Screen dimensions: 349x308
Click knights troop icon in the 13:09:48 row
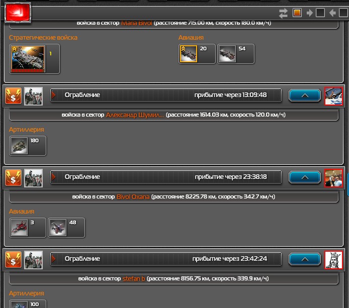33,96
